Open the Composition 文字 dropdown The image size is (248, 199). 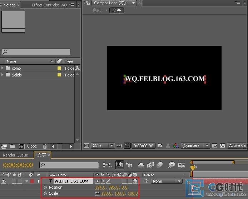pyautogui.click(x=134, y=3)
